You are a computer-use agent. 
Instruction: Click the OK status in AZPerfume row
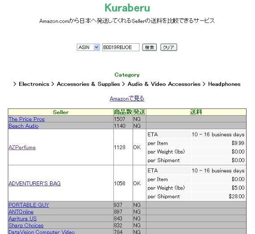pos(137,147)
